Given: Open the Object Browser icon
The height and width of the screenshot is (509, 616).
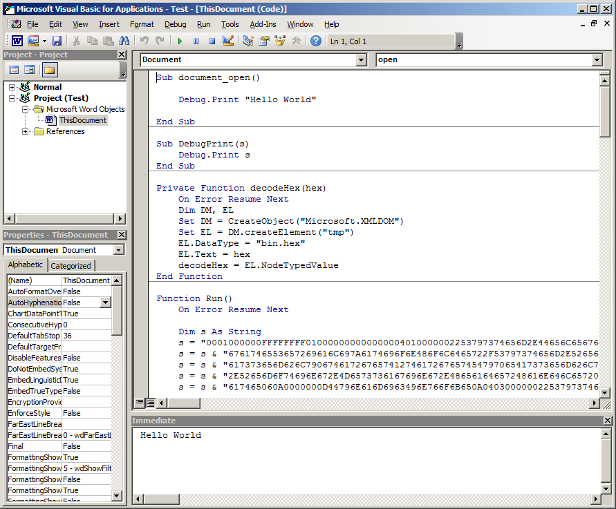Looking at the screenshot, I should 279,40.
